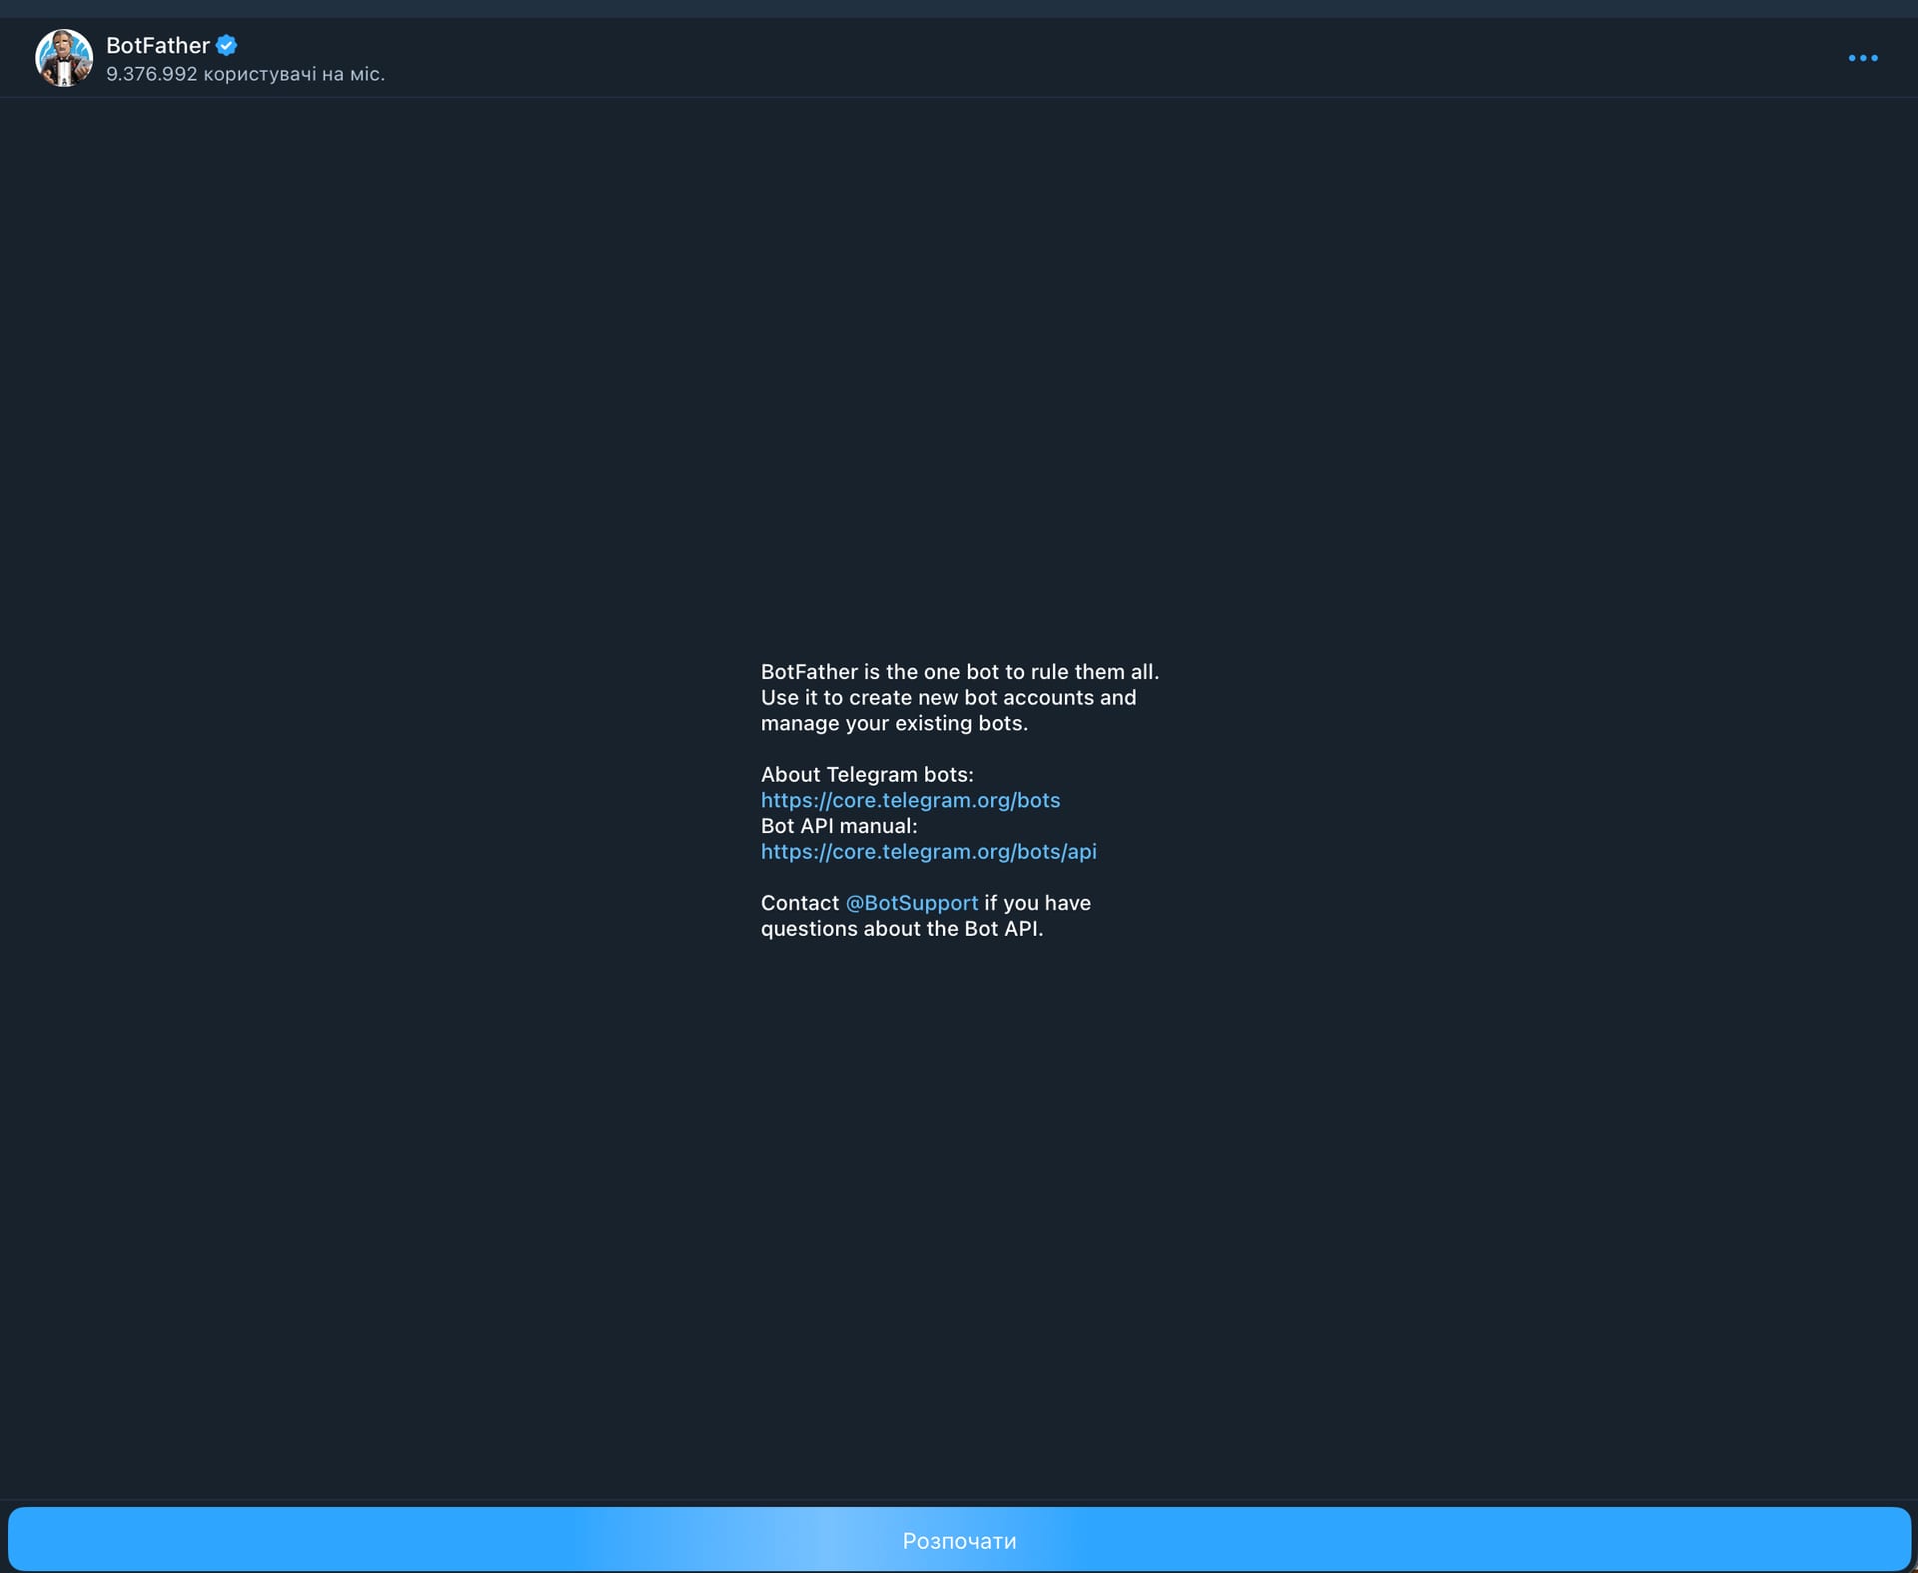Click the 9.376.992 monthly users subtitle
Image resolution: width=1918 pixels, height=1573 pixels.
coord(246,74)
